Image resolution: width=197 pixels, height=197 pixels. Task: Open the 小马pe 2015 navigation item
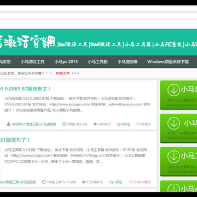66,62
